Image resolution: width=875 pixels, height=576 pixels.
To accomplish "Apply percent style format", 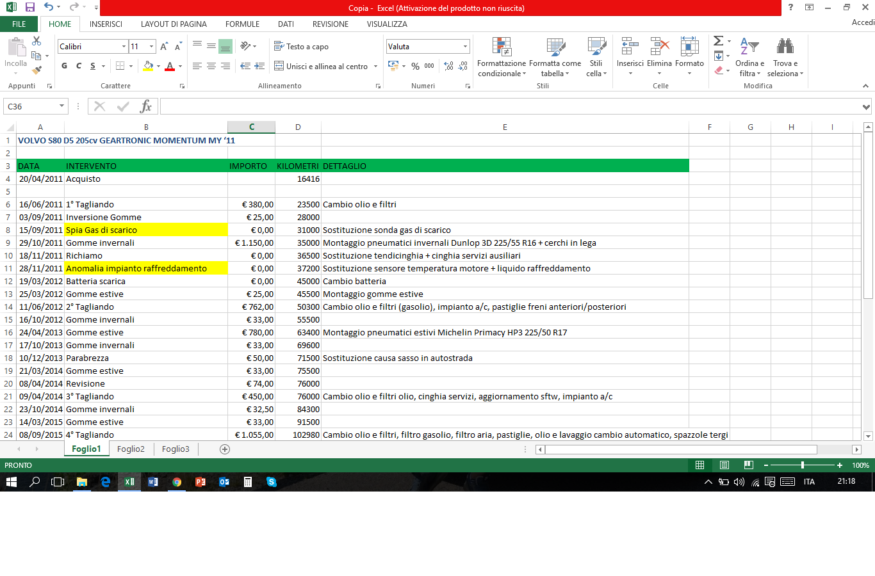I will click(x=416, y=66).
